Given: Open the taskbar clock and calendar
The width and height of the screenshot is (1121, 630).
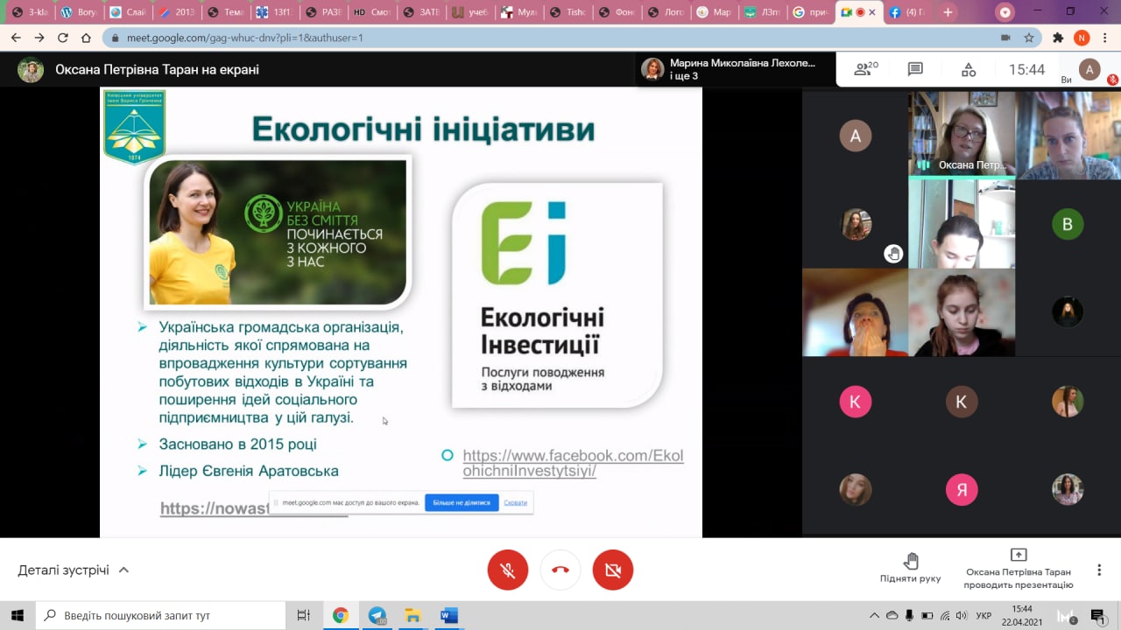Looking at the screenshot, I should pyautogui.click(x=1021, y=615).
